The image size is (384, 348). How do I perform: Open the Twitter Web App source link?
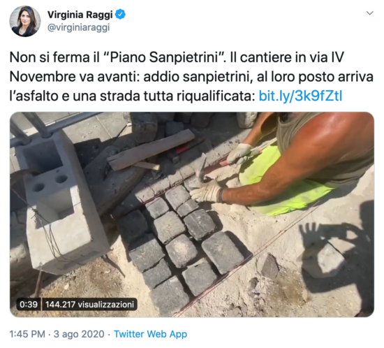(x=150, y=334)
